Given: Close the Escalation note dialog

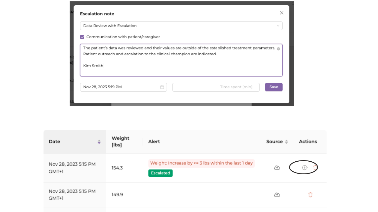Looking at the screenshot, I should [x=281, y=13].
